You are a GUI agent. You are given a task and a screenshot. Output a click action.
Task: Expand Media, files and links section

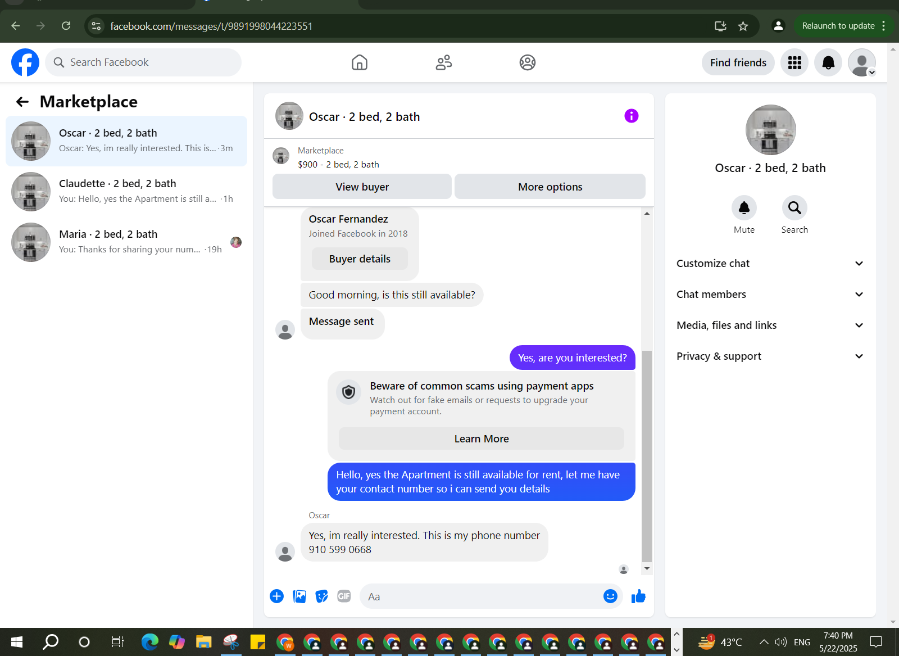770,325
